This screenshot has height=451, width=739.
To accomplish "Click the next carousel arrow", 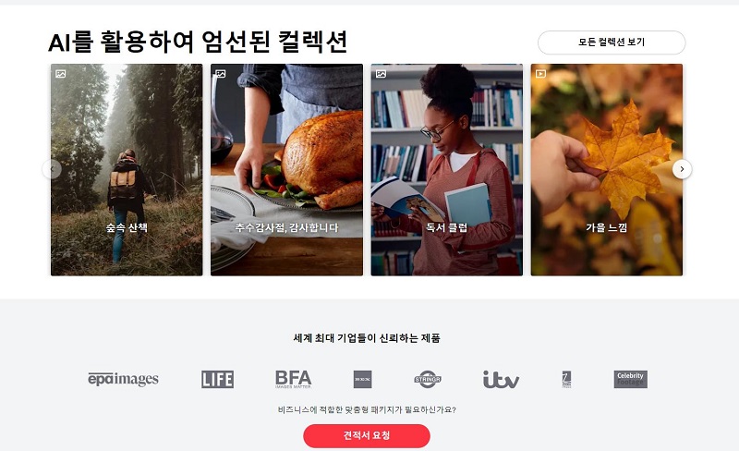I will tap(682, 169).
